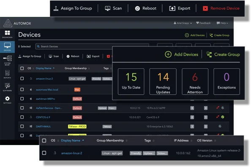Sort by Tags in enlarged bottom header
The height and width of the screenshot is (167, 251).
(x=149, y=140)
